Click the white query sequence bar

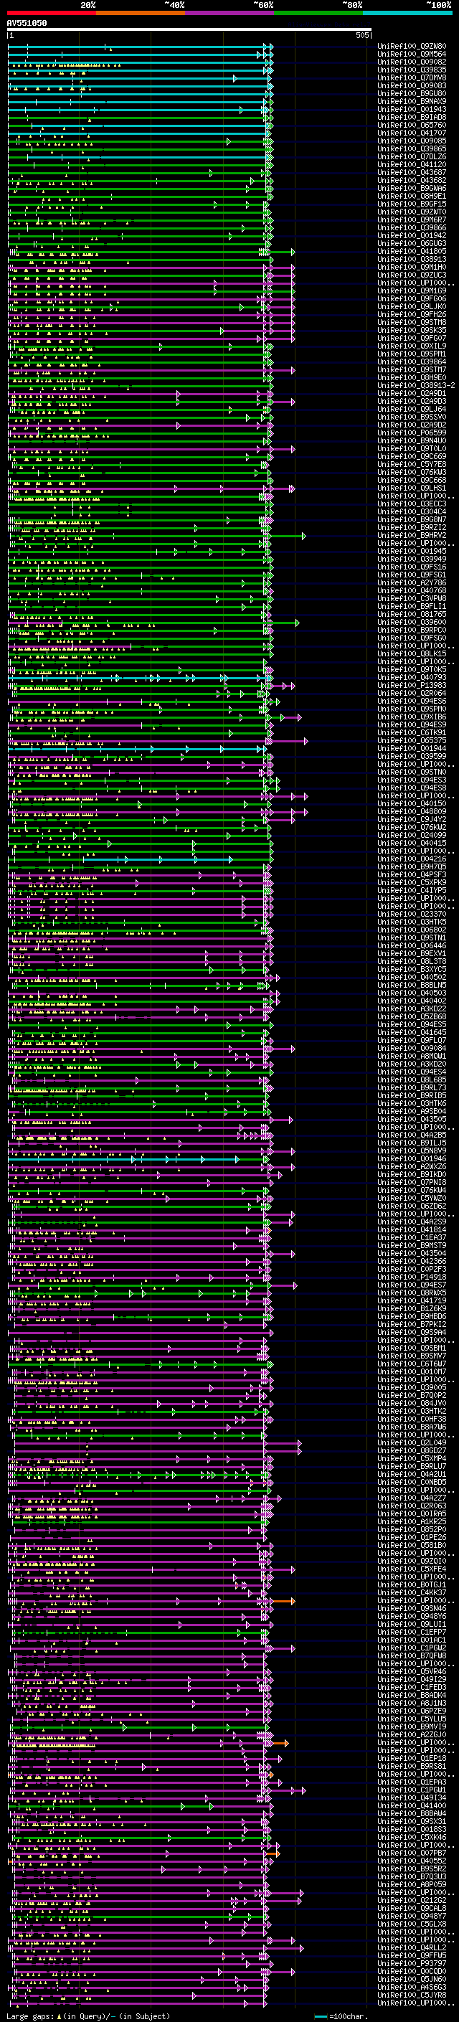[189, 30]
